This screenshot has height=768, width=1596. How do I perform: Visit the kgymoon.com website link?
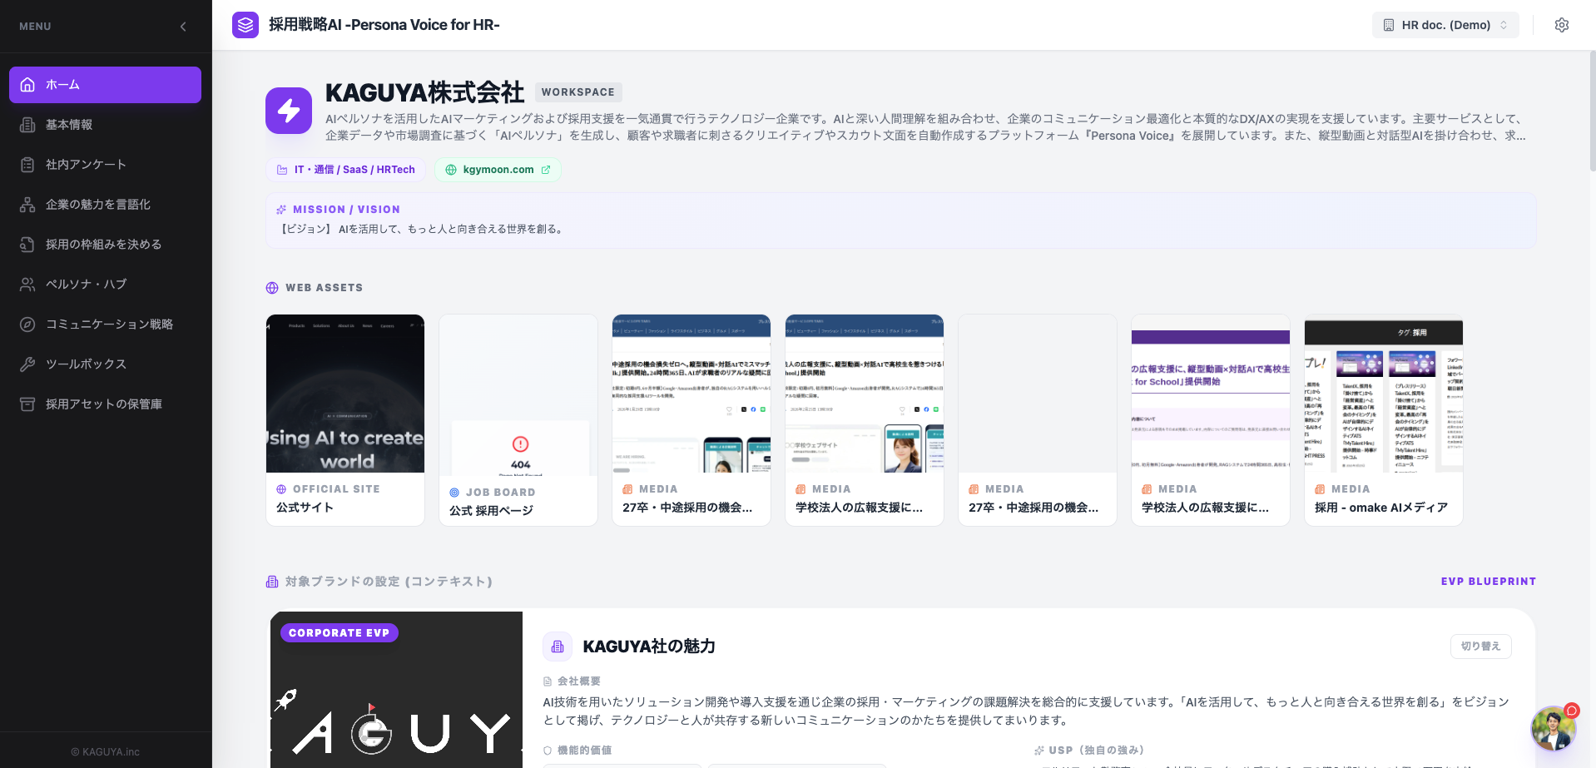click(498, 170)
